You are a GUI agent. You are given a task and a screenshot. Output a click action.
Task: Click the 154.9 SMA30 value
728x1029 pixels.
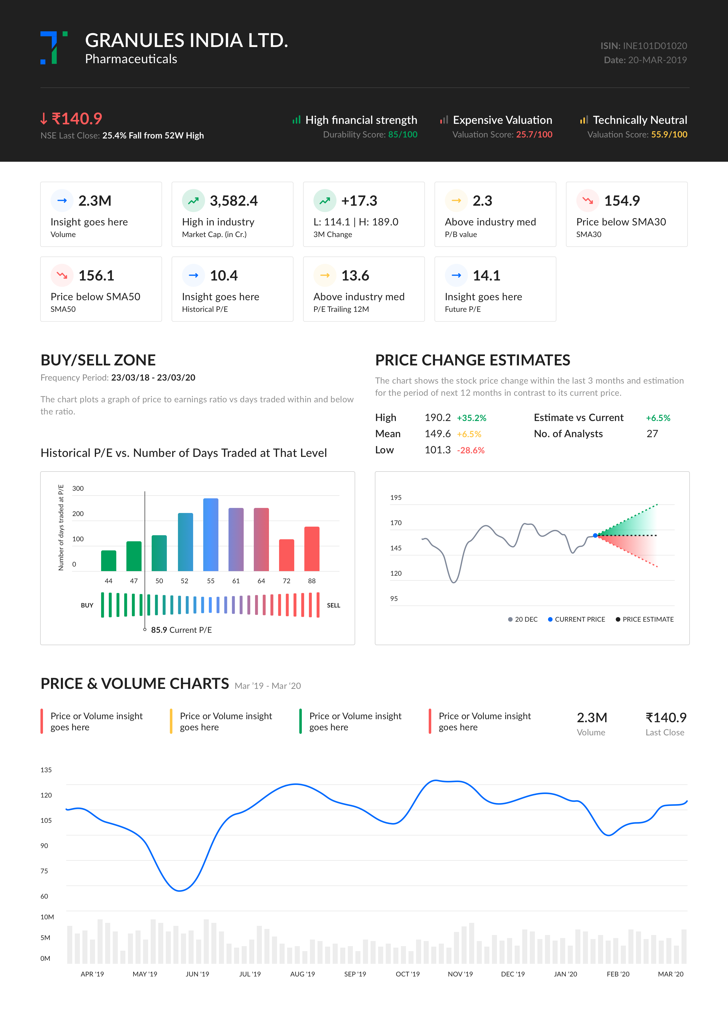pos(622,201)
